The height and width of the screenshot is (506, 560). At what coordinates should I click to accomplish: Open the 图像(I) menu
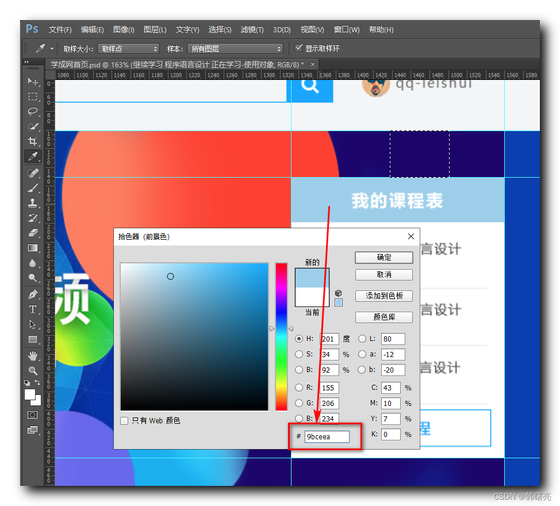124,30
